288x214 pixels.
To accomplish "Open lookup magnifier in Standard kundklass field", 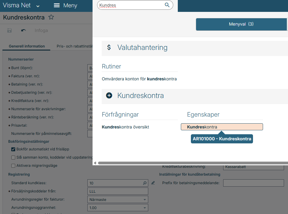I will click(145, 183).
